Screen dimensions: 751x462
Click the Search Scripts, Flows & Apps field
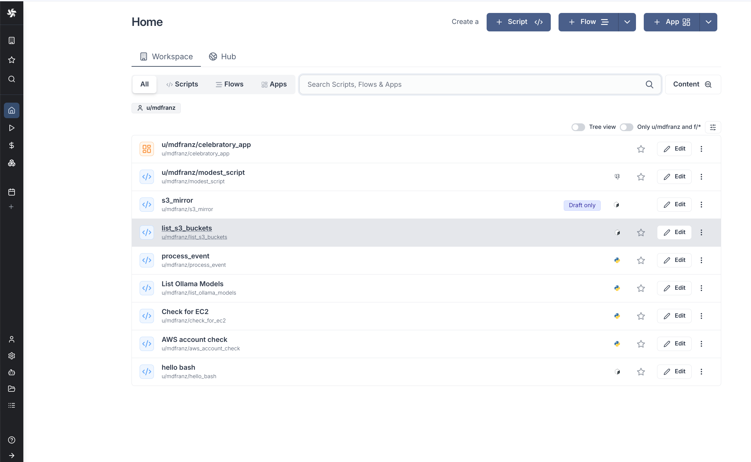(473, 85)
